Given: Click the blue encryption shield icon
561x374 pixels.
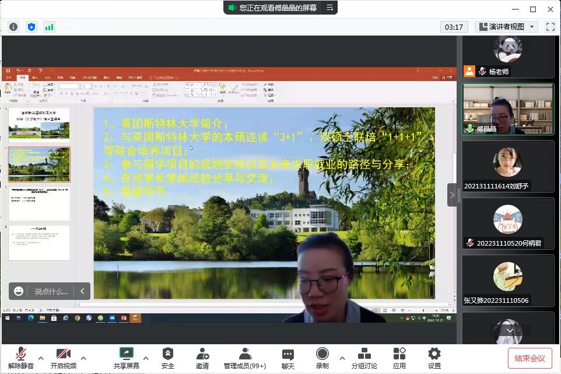Looking at the screenshot, I should coord(31,27).
